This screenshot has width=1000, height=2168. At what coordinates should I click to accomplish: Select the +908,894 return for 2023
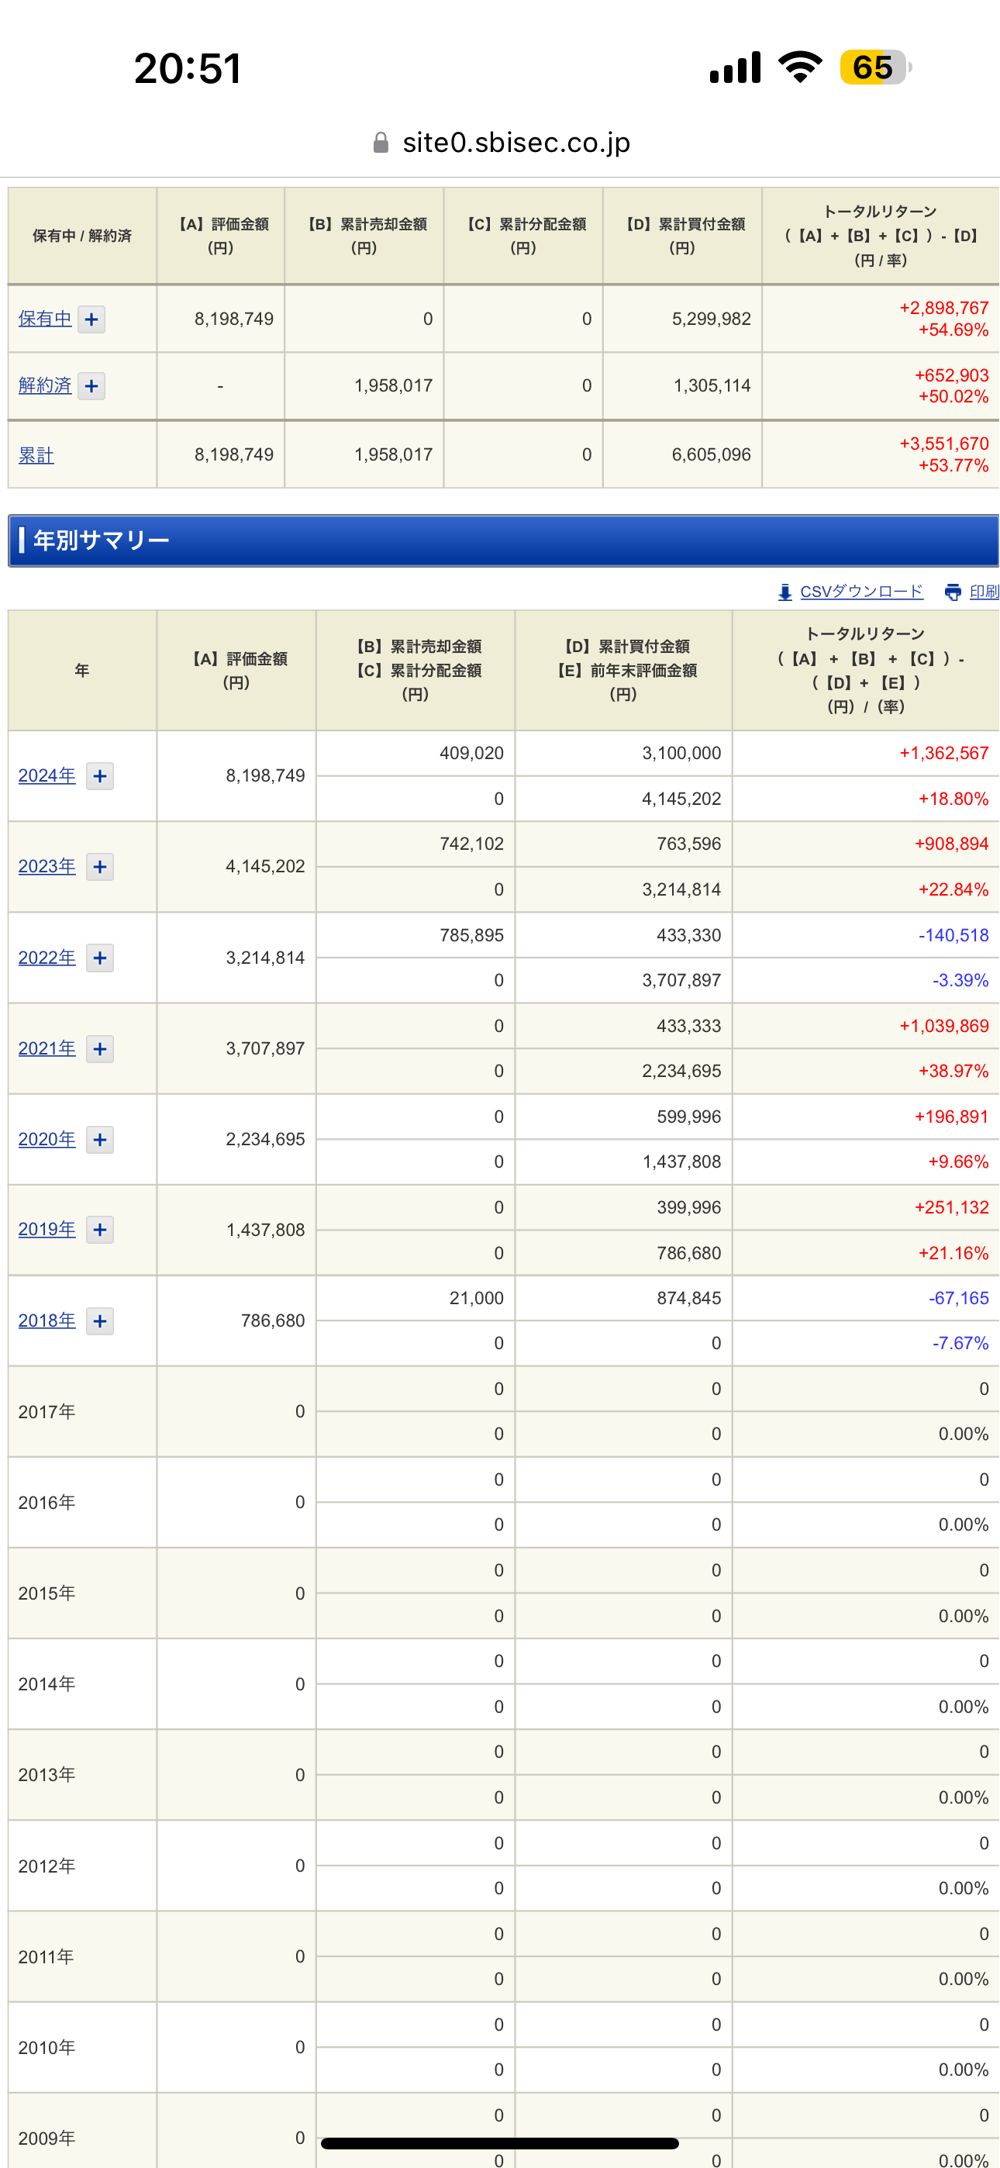pos(951,844)
